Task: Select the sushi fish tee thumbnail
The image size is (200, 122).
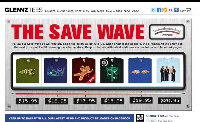Action: pyautogui.click(x=28, y=71)
